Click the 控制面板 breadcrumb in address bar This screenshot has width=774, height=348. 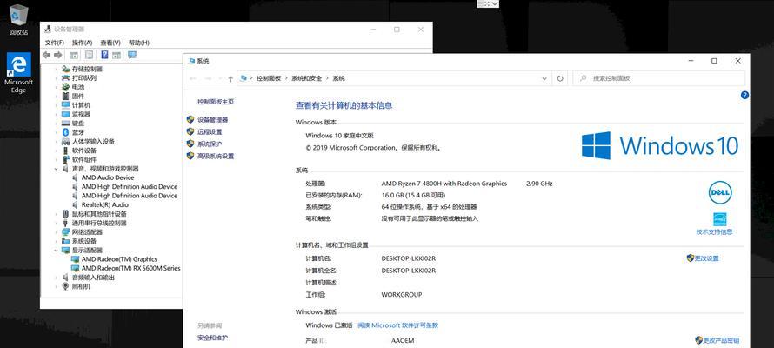coord(269,78)
